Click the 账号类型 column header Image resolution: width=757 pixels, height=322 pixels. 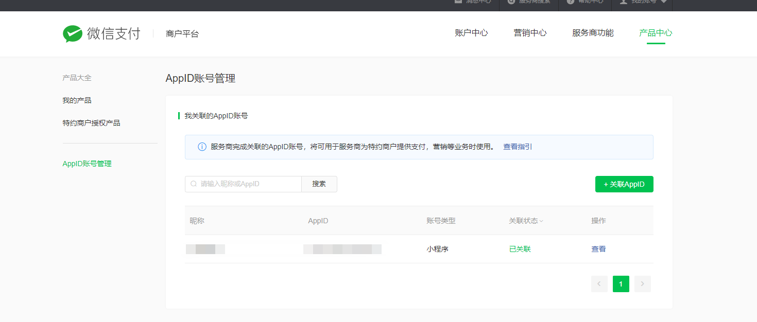(x=441, y=221)
